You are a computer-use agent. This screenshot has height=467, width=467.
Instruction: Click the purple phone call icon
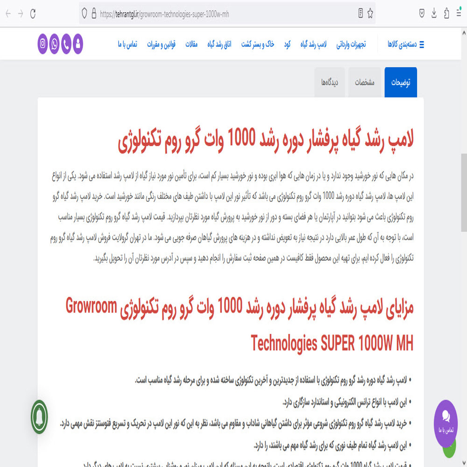pos(66,44)
